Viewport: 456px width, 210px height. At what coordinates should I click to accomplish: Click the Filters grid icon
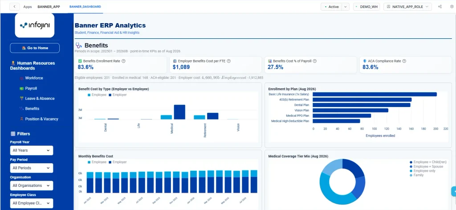[x=13, y=134]
